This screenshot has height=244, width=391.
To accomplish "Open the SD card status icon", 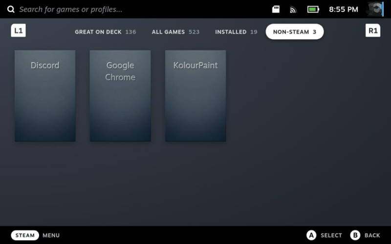I will 276,9.
